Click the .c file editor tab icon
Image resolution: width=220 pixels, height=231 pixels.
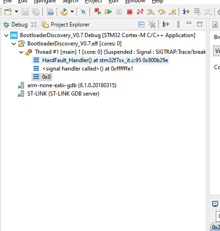point(215,25)
